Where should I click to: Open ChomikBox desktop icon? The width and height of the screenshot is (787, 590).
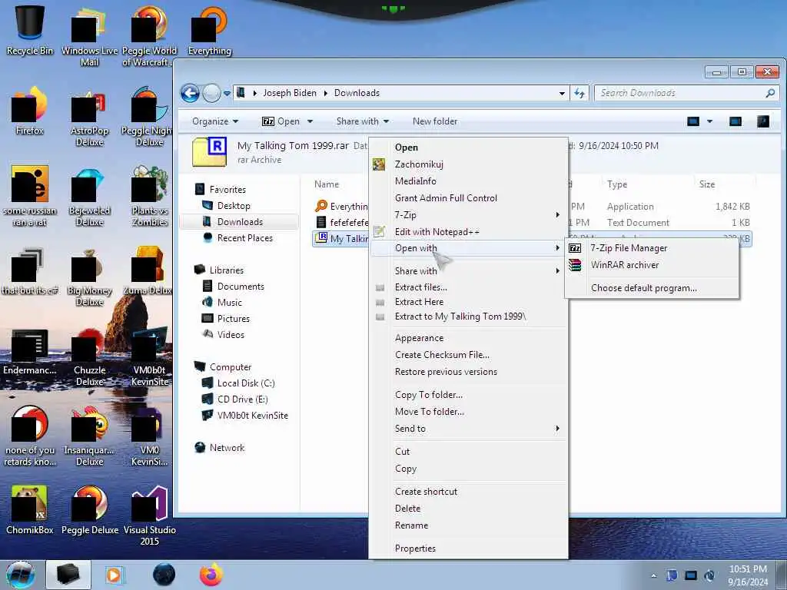(x=30, y=510)
